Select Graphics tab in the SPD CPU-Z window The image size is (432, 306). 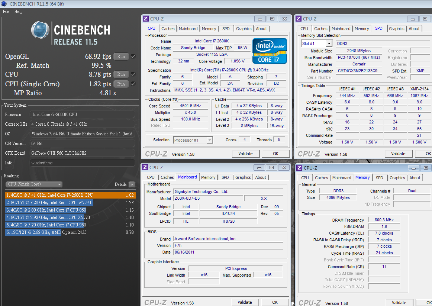pyautogui.click(x=396, y=29)
